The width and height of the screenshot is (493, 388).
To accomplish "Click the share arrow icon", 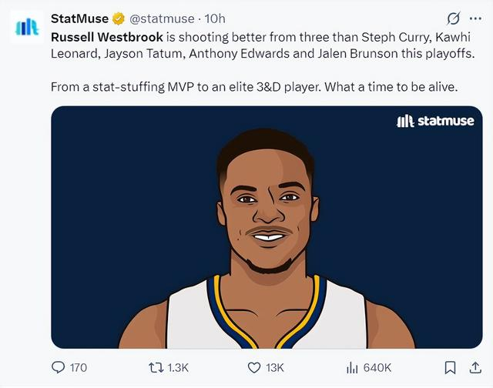I will [474, 368].
